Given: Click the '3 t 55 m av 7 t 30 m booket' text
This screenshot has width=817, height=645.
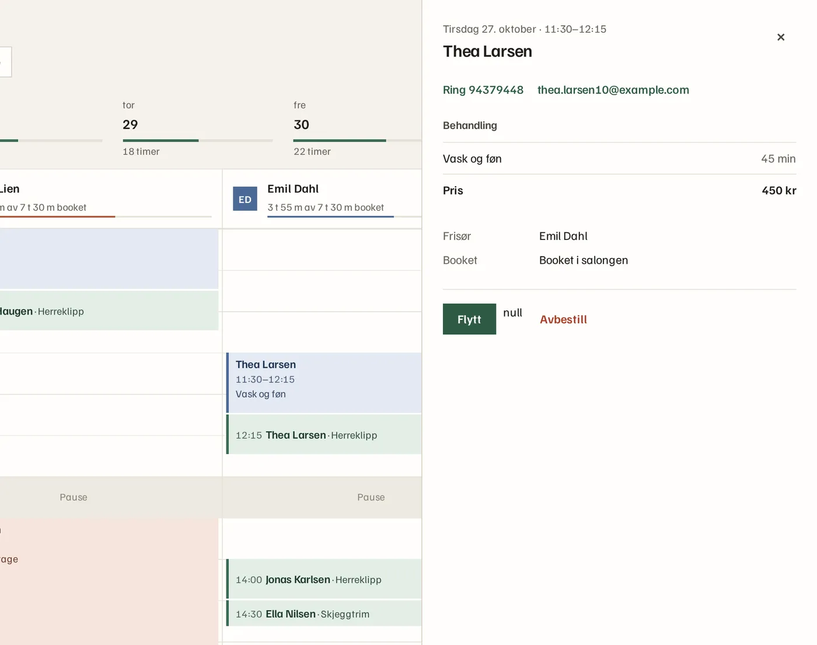Looking at the screenshot, I should tap(326, 207).
